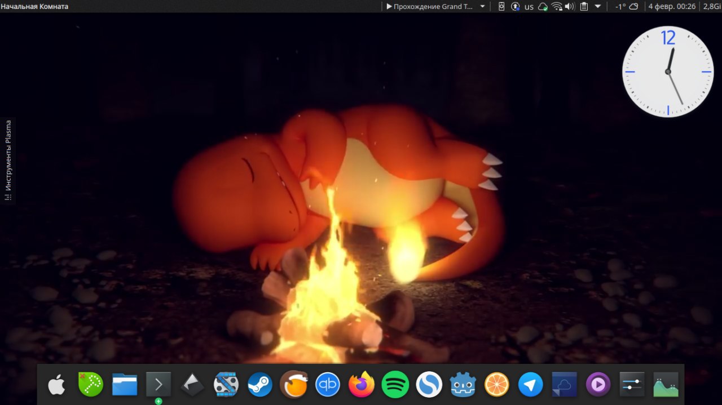Image resolution: width=722 pixels, height=405 pixels.
Task: Open Spotify from the dock
Action: pos(395,385)
